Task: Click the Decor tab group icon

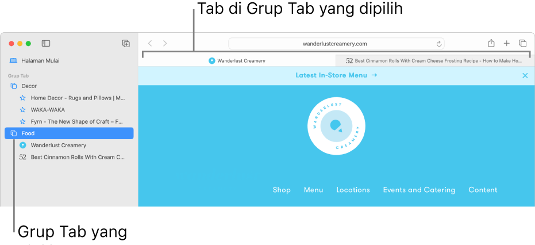Action: 14,86
